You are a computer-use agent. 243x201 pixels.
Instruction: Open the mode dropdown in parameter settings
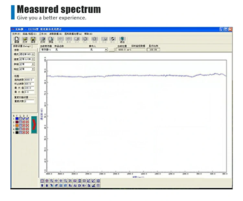coord(33,54)
